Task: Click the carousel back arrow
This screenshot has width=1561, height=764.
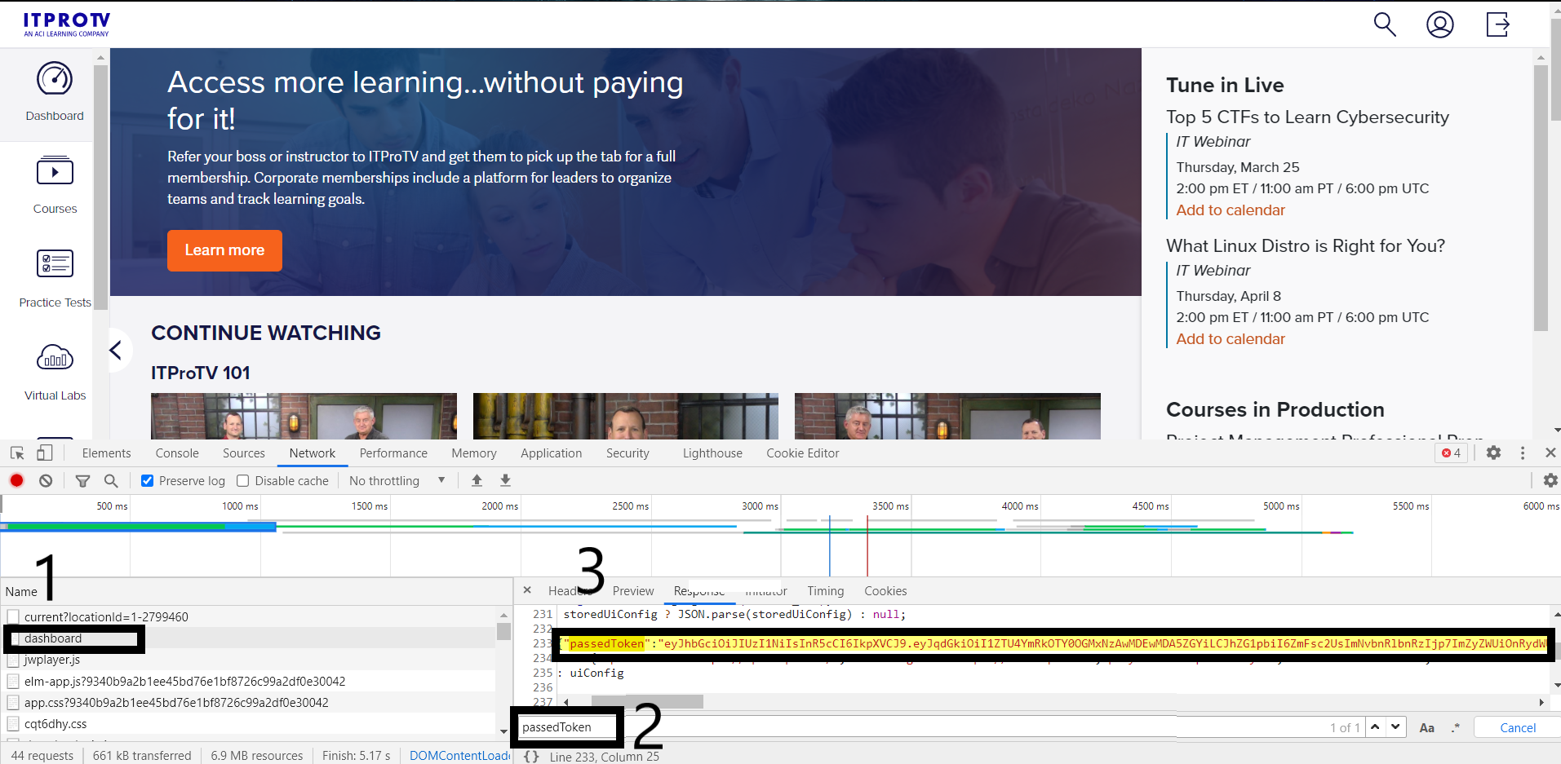Action: [x=117, y=350]
